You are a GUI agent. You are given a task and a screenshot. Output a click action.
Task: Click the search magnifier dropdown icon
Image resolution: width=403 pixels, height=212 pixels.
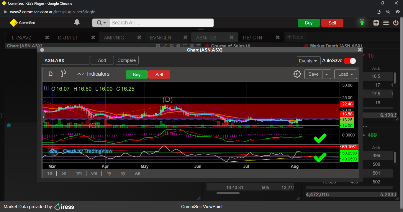point(101,23)
